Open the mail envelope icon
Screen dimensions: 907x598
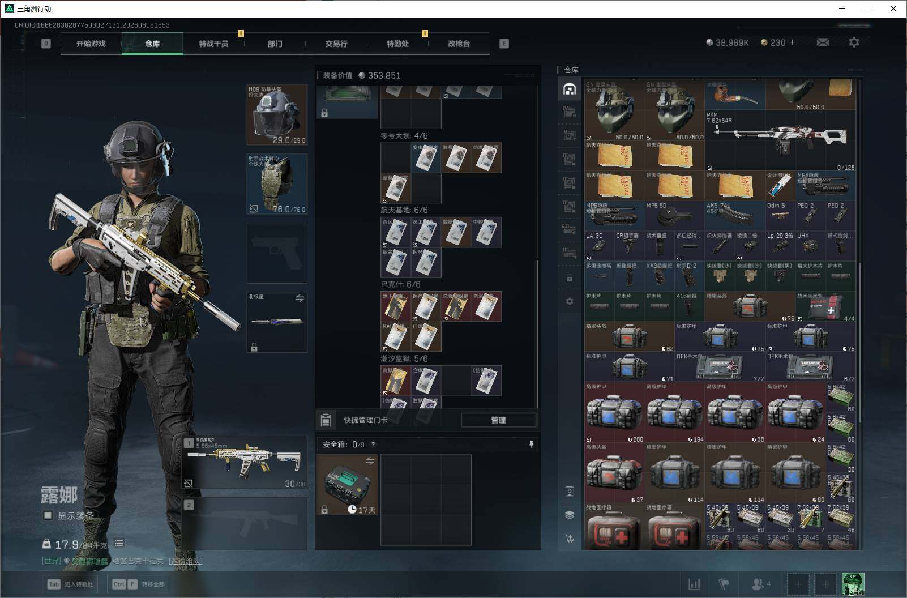click(823, 42)
